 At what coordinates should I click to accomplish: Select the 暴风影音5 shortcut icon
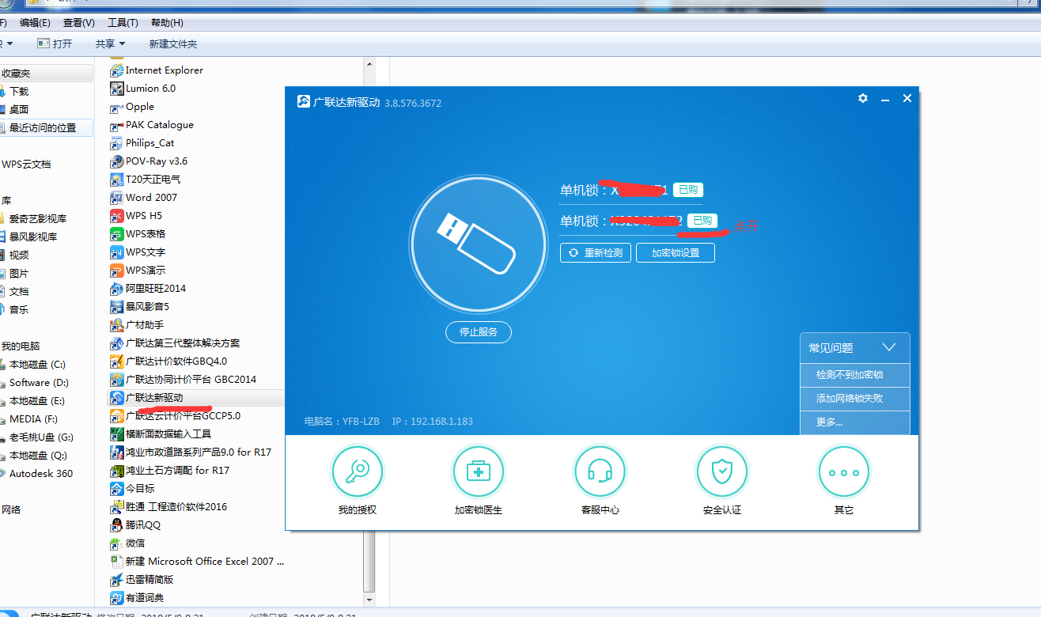(117, 307)
